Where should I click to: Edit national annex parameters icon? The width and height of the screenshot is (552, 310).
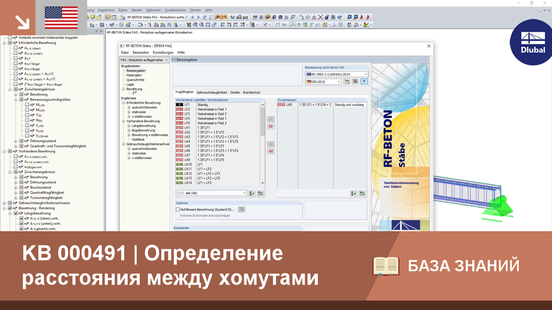pyautogui.click(x=356, y=82)
